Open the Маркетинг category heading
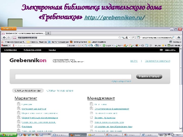The width and height of the screenshot is (183, 137). 26,98
